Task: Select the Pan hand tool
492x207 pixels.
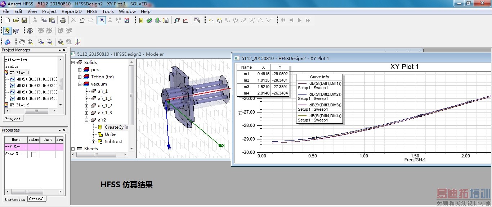Action: (x=22, y=42)
